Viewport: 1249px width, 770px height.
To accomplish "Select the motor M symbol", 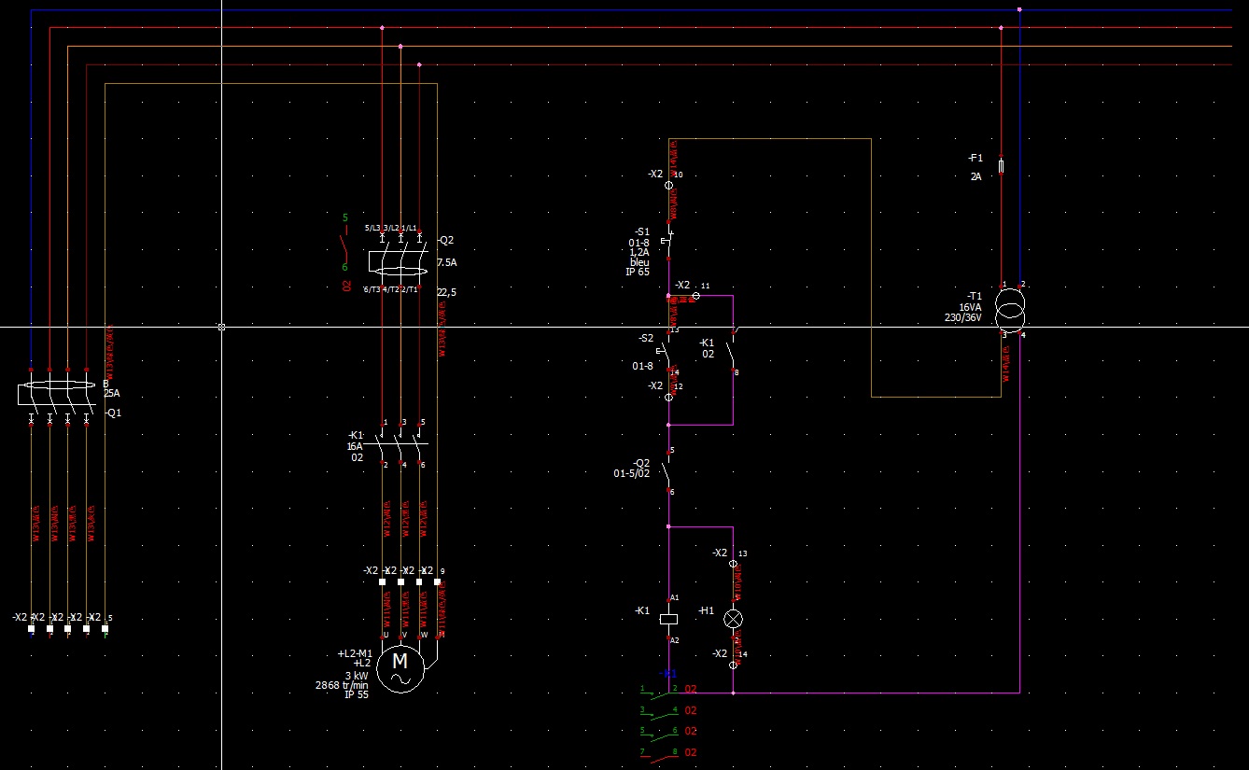I will pyautogui.click(x=400, y=667).
